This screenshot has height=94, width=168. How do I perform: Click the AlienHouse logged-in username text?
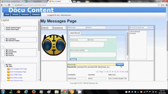[x=66, y=15]
